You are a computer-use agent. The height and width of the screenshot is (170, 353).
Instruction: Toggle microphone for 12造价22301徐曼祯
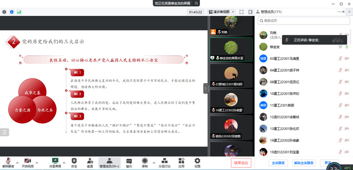click(341, 117)
